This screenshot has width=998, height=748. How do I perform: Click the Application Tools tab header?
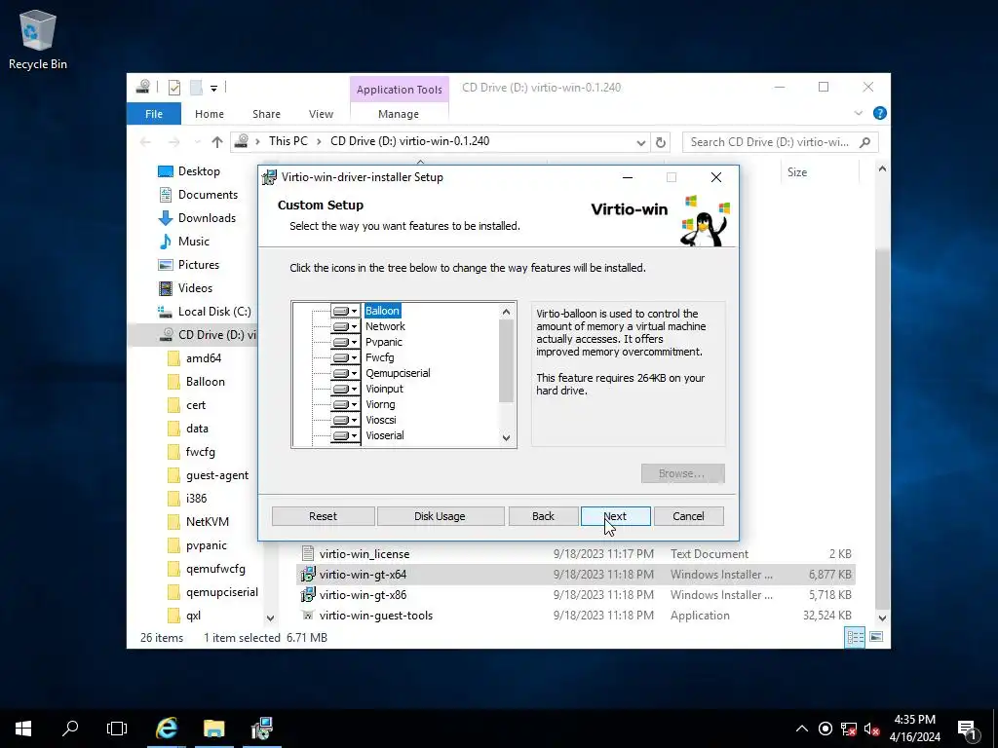399,90
